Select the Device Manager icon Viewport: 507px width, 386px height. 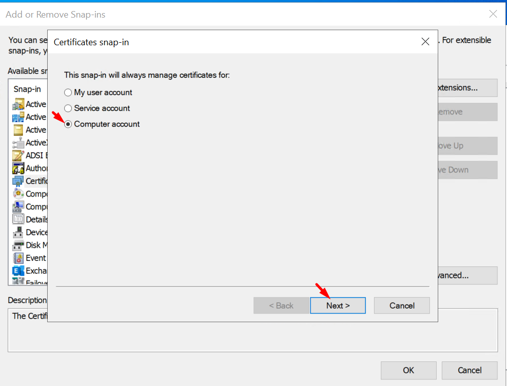point(18,232)
